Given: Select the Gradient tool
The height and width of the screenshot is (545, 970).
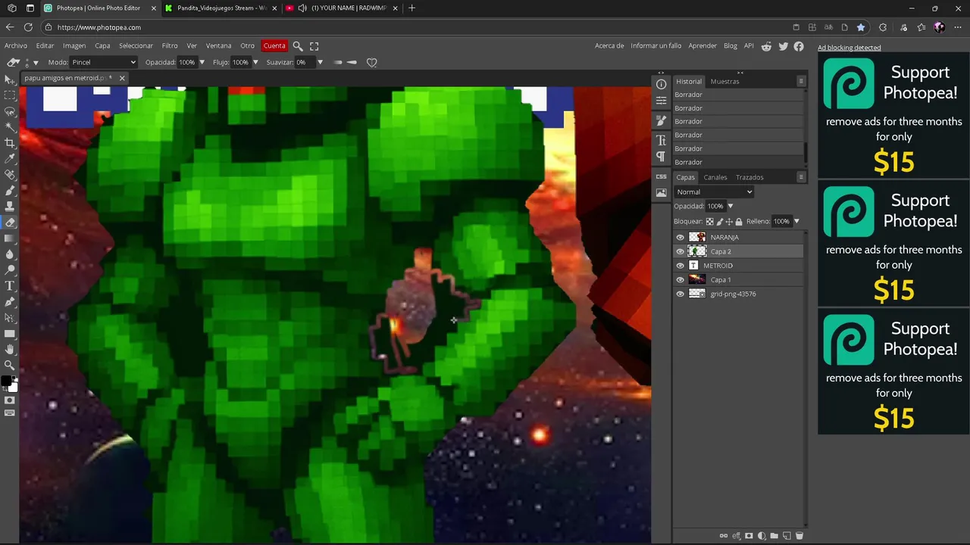Looking at the screenshot, I should click(x=10, y=238).
